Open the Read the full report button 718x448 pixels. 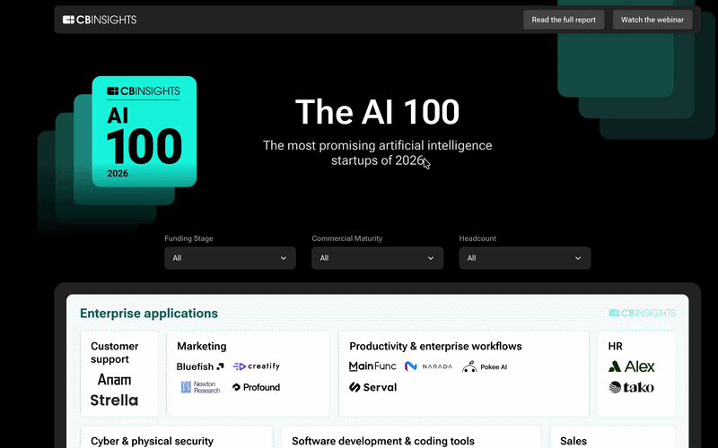tap(564, 20)
